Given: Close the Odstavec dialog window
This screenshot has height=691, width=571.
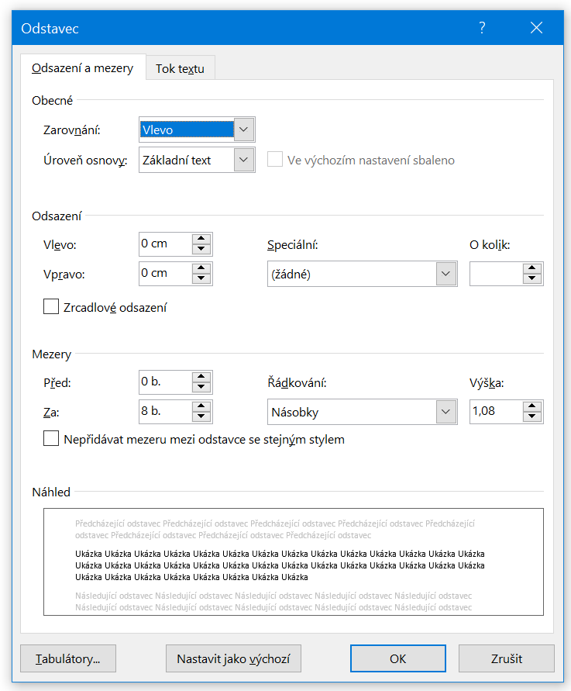Looking at the screenshot, I should click(x=536, y=29).
